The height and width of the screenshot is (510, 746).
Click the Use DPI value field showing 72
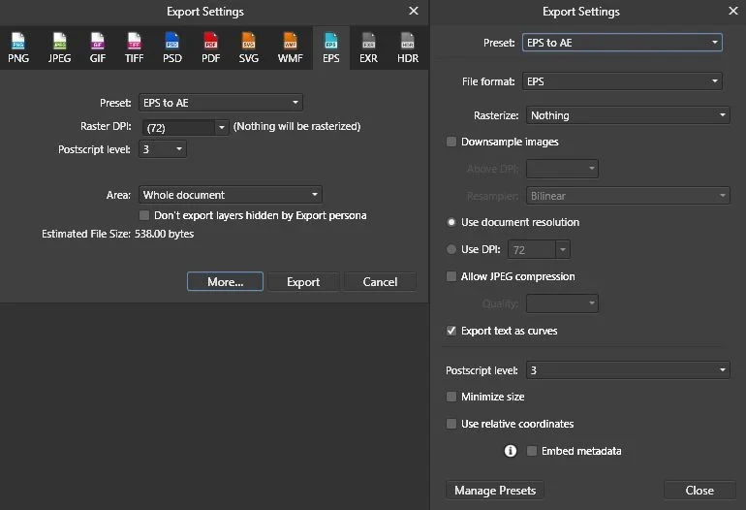point(532,249)
